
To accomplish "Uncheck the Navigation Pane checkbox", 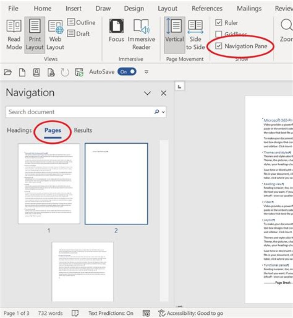I will 219,46.
